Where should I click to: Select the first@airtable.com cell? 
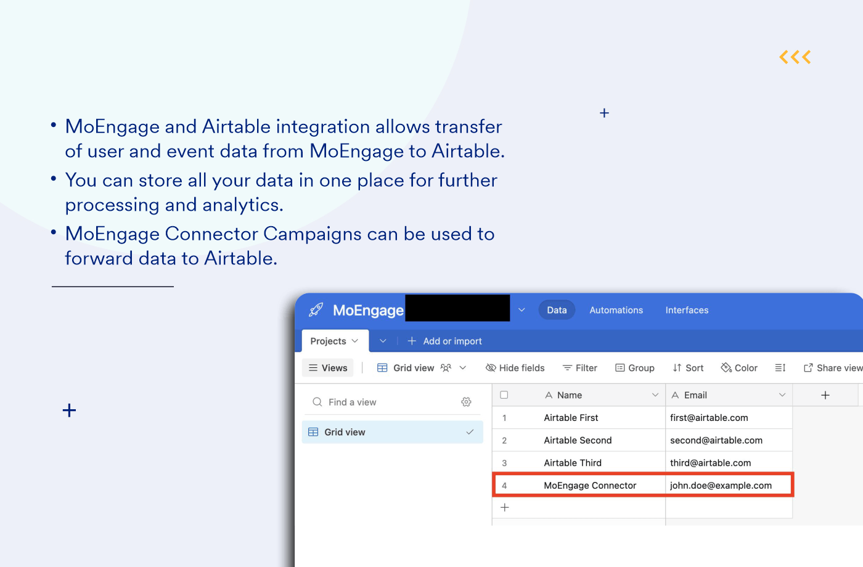pyautogui.click(x=729, y=418)
